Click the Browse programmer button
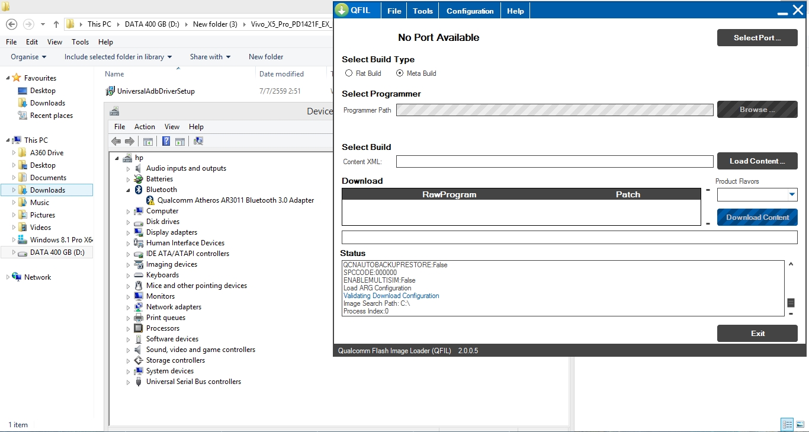 (x=757, y=110)
